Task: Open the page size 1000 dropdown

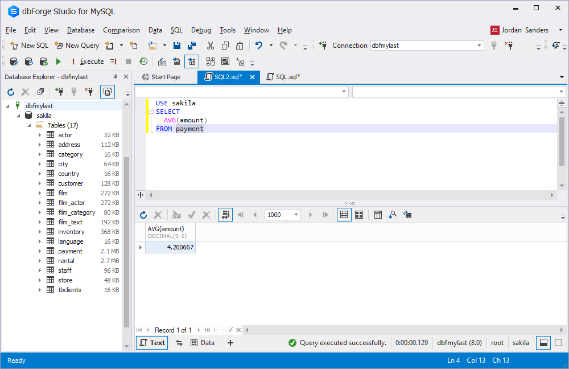Action: click(x=296, y=215)
